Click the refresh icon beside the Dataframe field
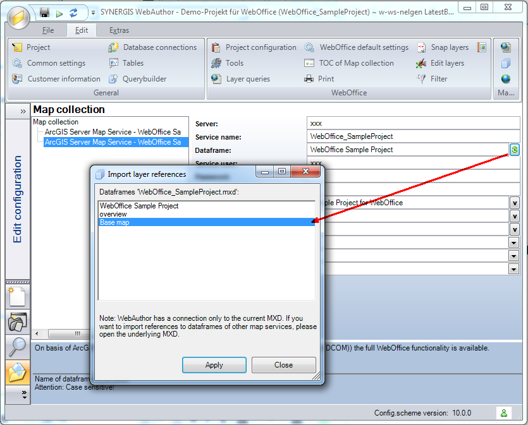Viewport: 528px width, 425px height. (x=514, y=149)
